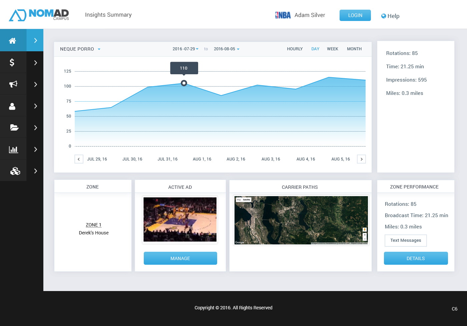
Task: Click the home icon in the sidebar
Action: [13, 40]
